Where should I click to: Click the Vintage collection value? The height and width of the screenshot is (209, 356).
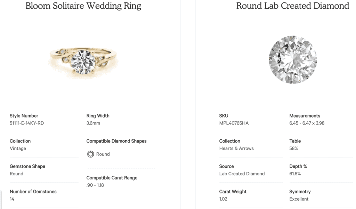pos(18,148)
